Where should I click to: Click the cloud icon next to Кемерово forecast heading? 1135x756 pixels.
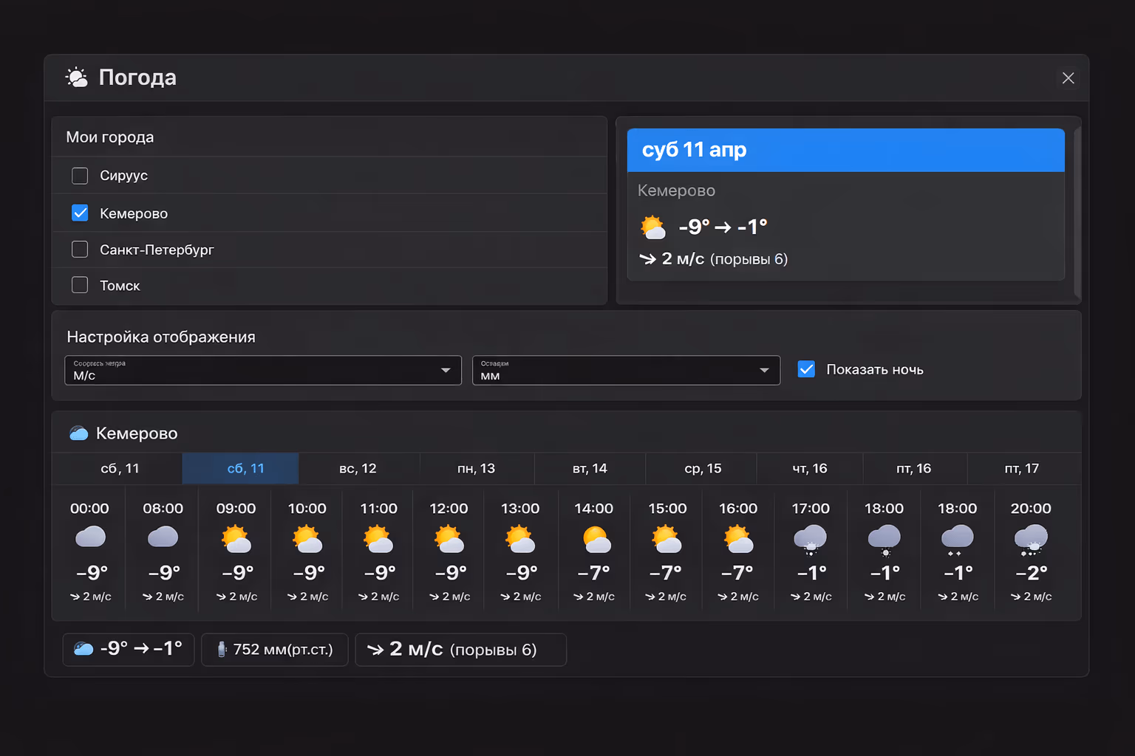pyautogui.click(x=78, y=433)
